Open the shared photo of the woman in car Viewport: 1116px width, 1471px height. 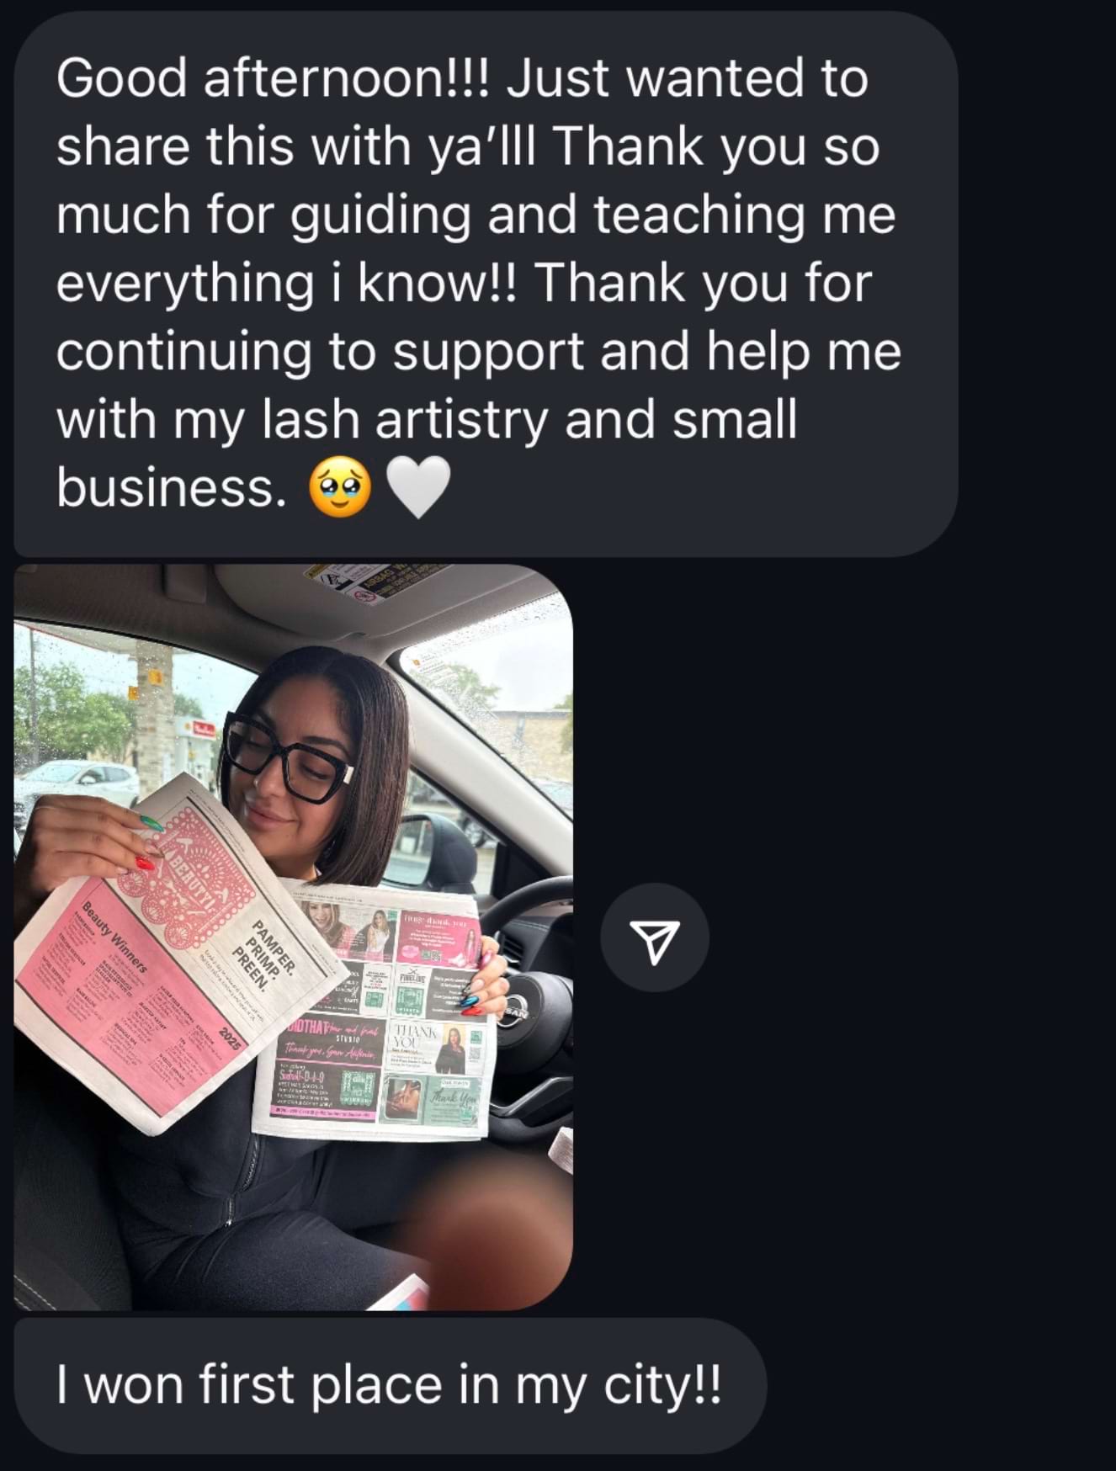click(x=293, y=937)
